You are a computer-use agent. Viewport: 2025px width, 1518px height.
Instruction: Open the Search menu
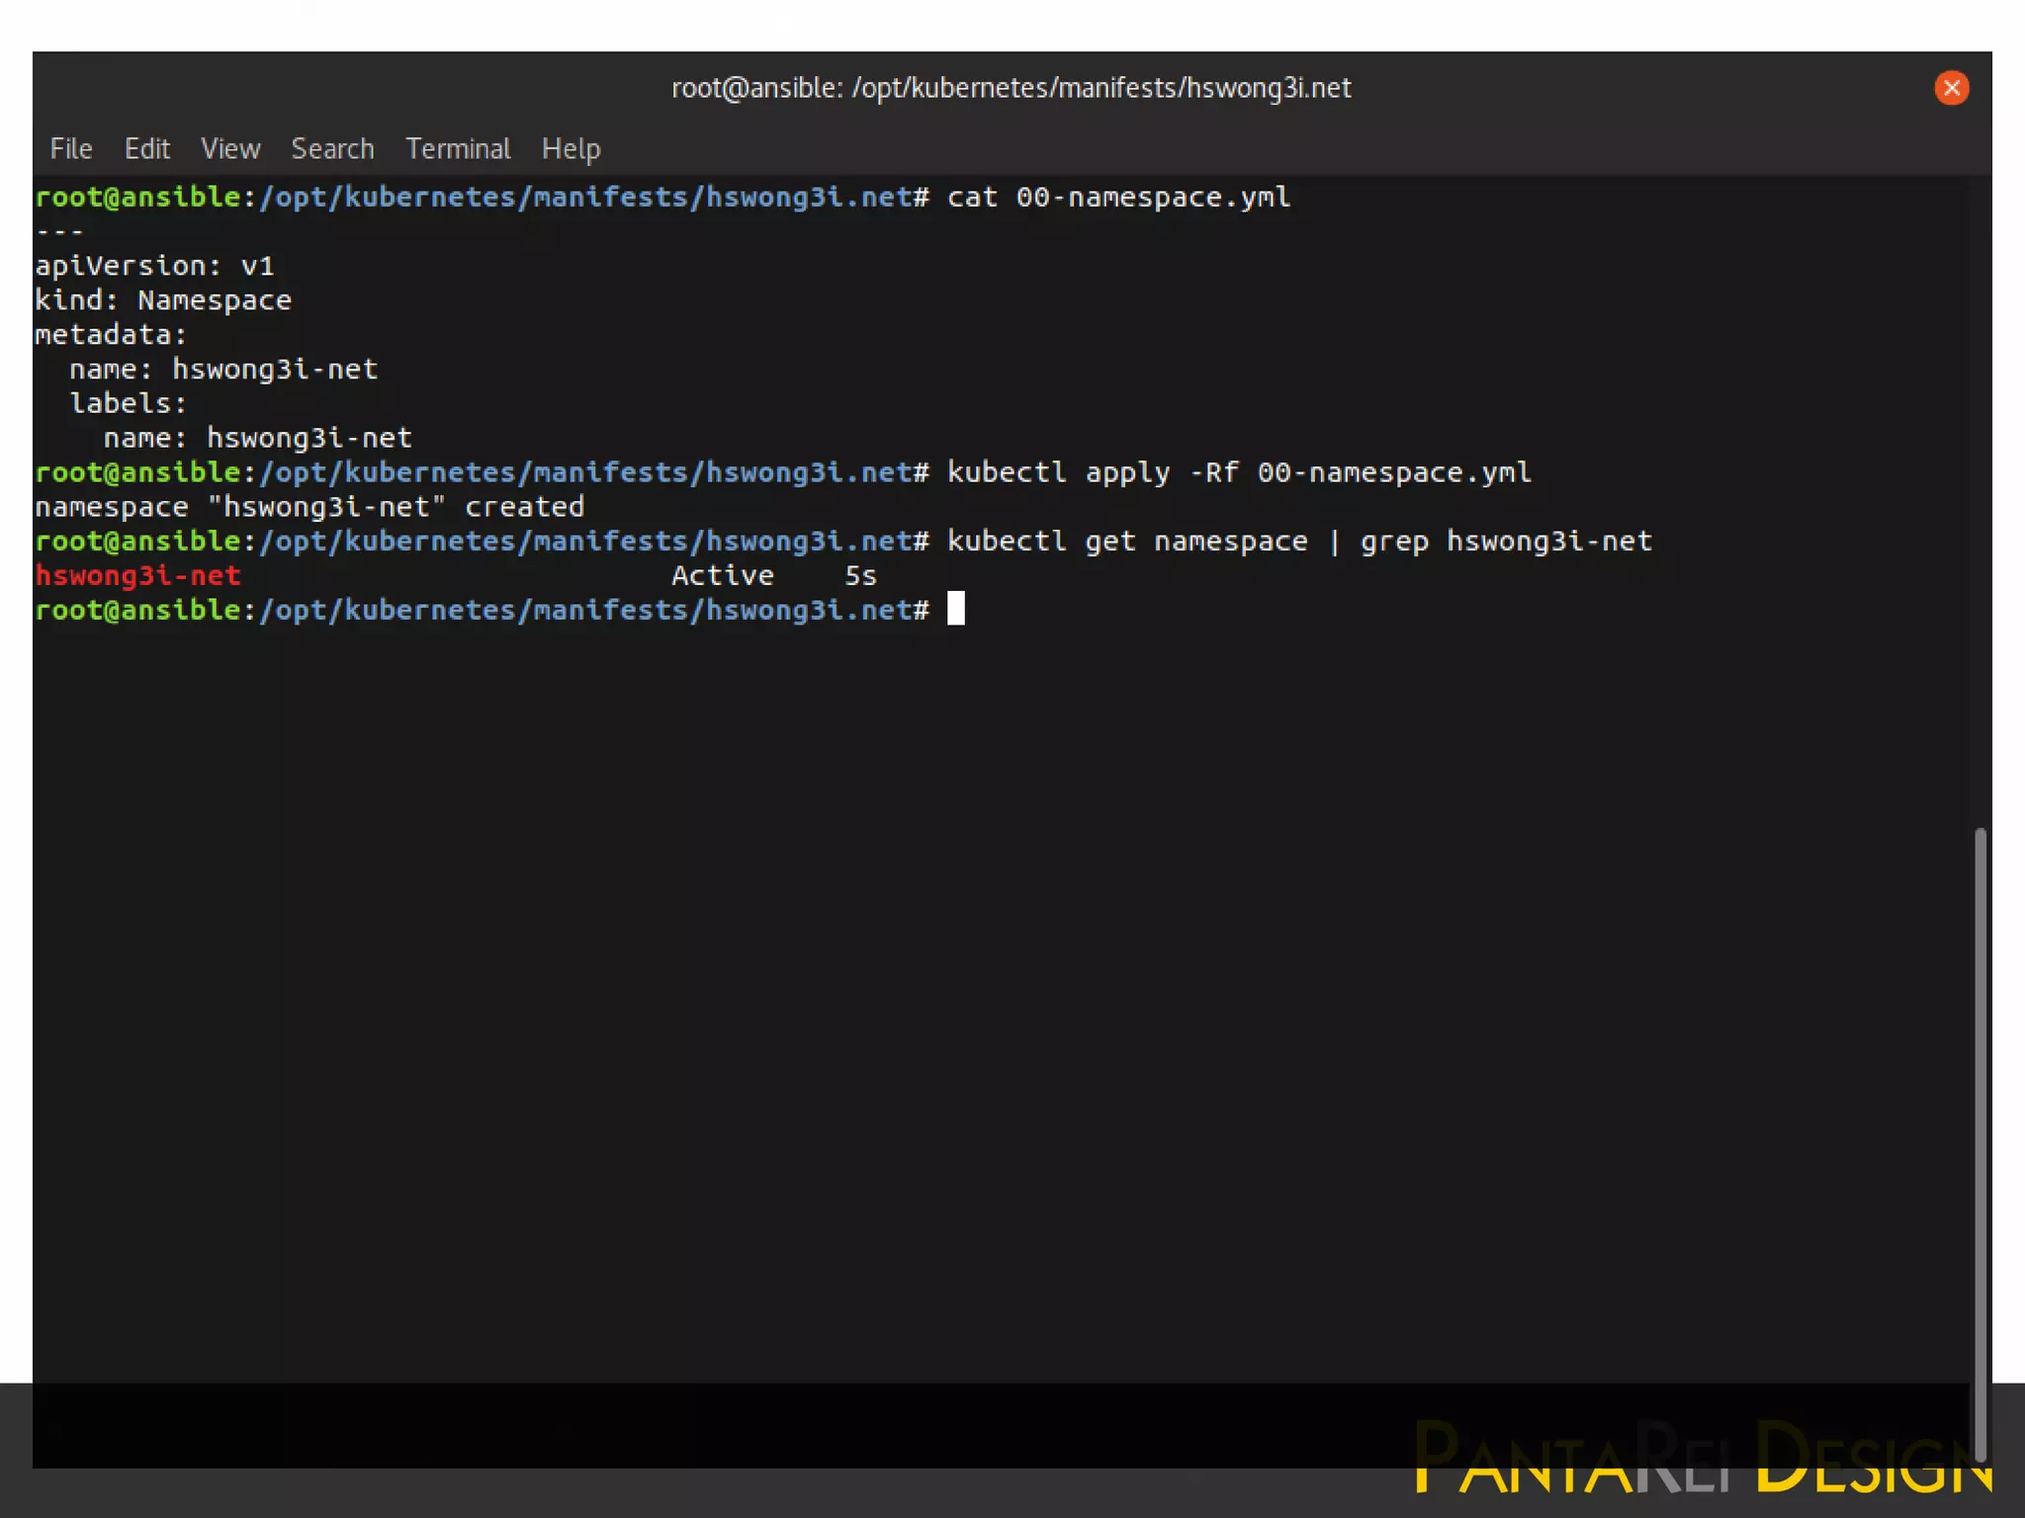point(332,148)
